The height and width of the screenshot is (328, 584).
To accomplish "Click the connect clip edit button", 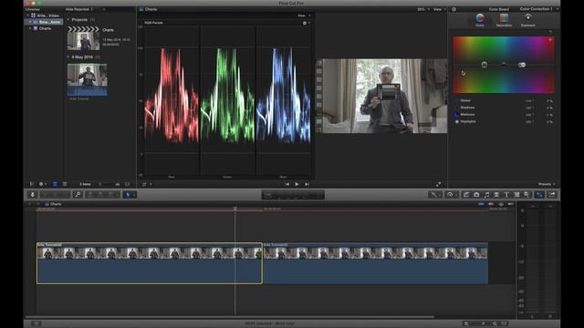I will coord(90,194).
